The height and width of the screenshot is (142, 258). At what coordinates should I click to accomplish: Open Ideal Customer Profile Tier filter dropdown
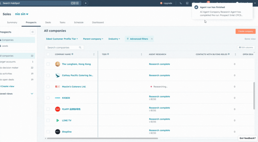pyautogui.click(x=62, y=39)
